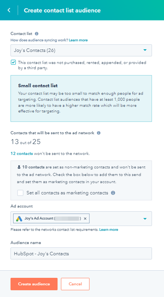Enable Set all contacts as marketing contacts

coord(20,193)
